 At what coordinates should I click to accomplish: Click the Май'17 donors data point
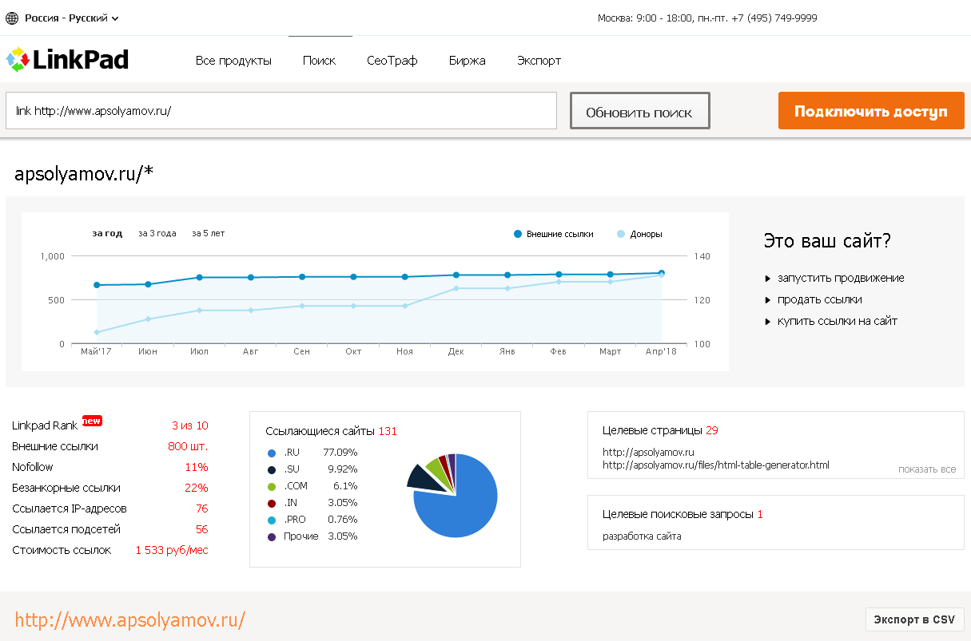(97, 332)
